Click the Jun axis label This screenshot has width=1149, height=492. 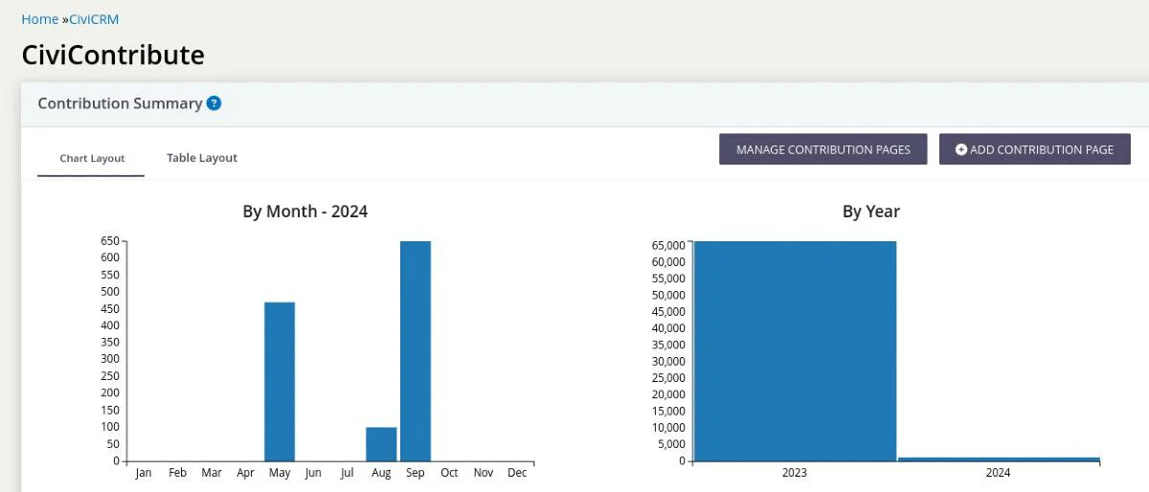click(x=313, y=473)
